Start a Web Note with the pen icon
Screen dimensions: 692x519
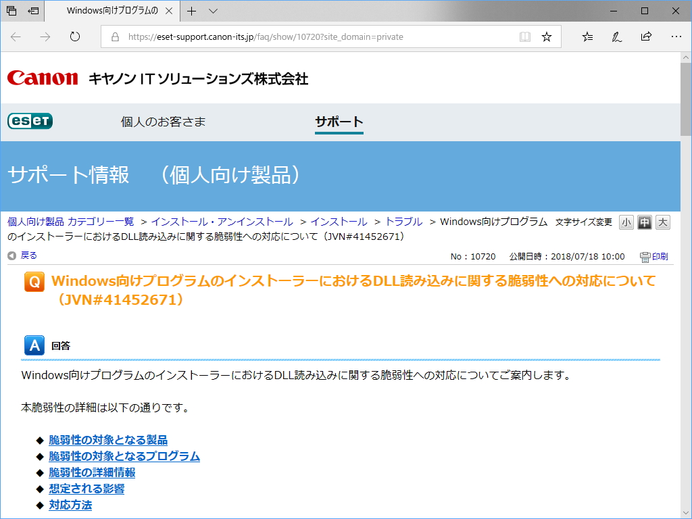click(616, 36)
